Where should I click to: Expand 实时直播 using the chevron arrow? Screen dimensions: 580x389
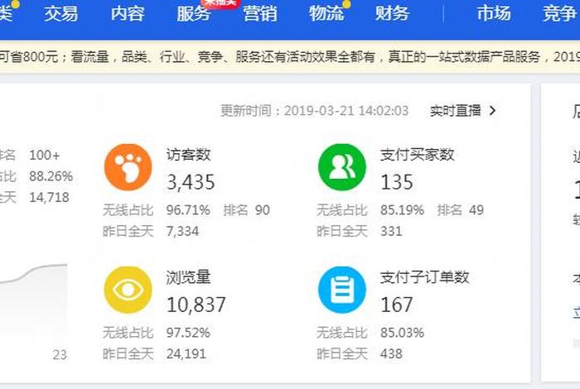point(494,110)
